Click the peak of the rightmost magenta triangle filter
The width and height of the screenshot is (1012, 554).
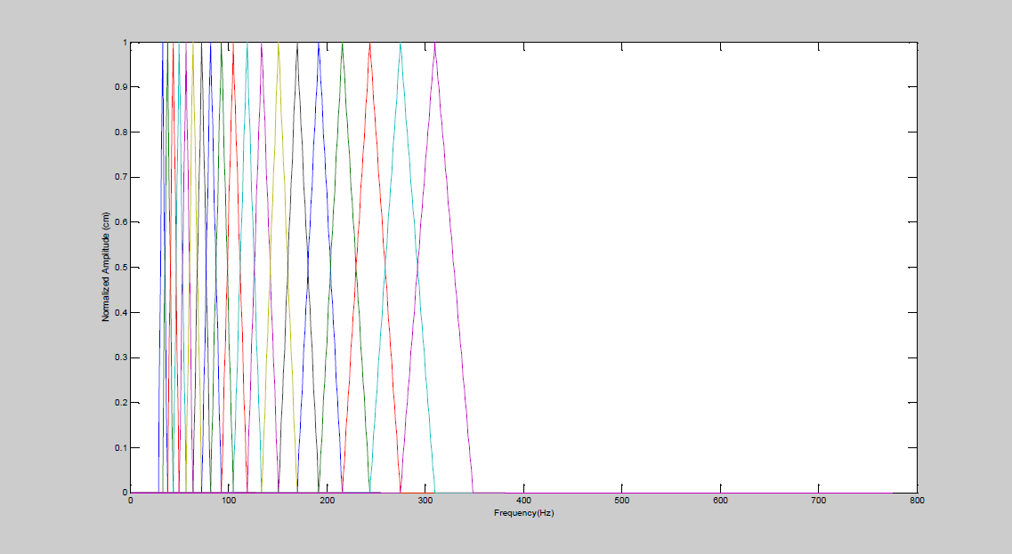pyautogui.click(x=435, y=44)
